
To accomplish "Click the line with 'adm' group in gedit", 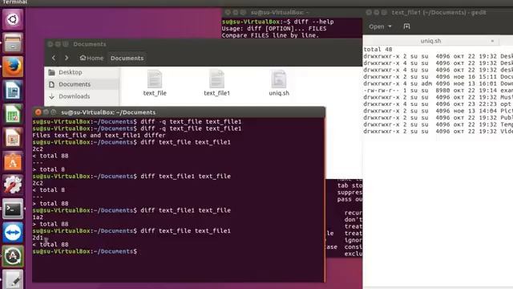I will (438, 83).
